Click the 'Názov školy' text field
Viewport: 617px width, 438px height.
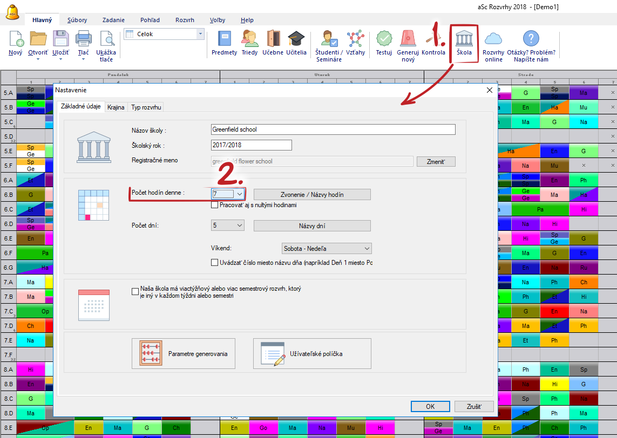333,129
